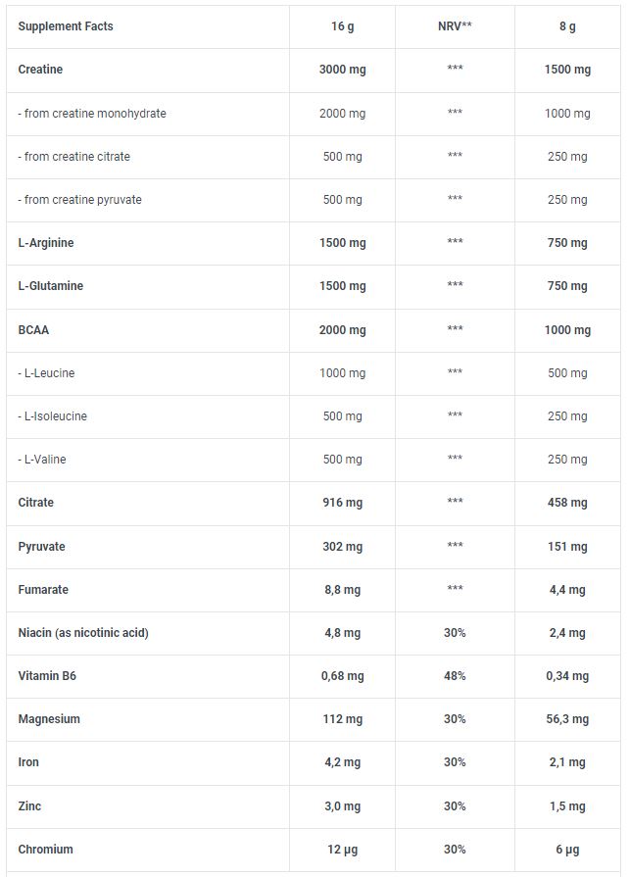This screenshot has height=877, width=629.
Task: Click 'Niacin (as nicotinic acid)' label
Action: tap(83, 633)
